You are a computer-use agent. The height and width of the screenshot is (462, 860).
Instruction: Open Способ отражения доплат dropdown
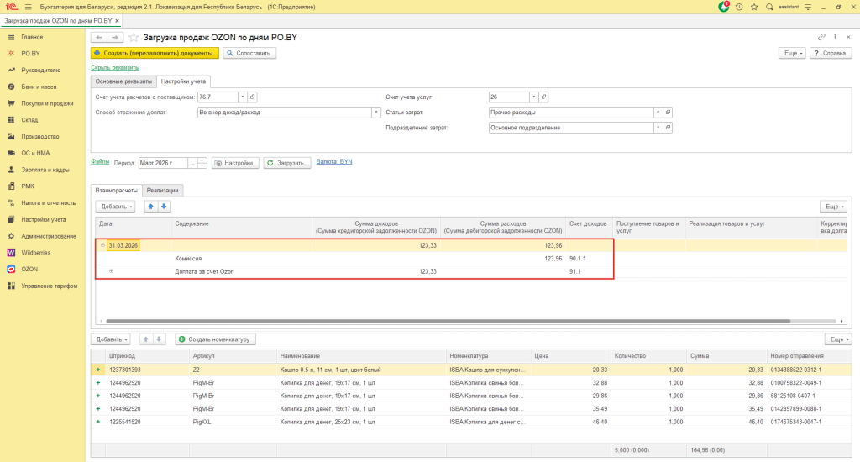(376, 112)
